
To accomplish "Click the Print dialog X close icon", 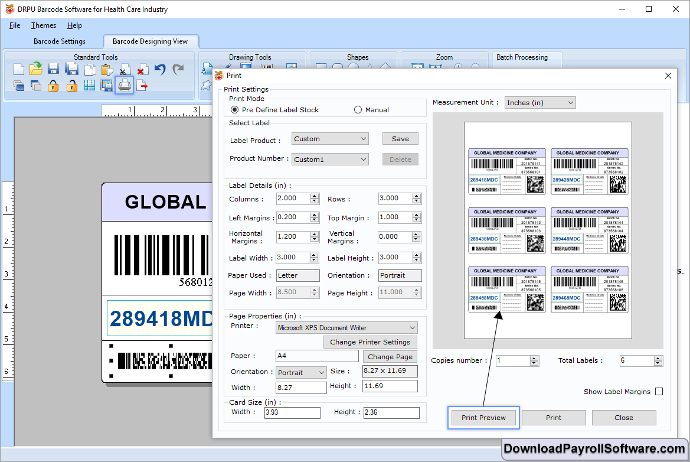I will (668, 76).
